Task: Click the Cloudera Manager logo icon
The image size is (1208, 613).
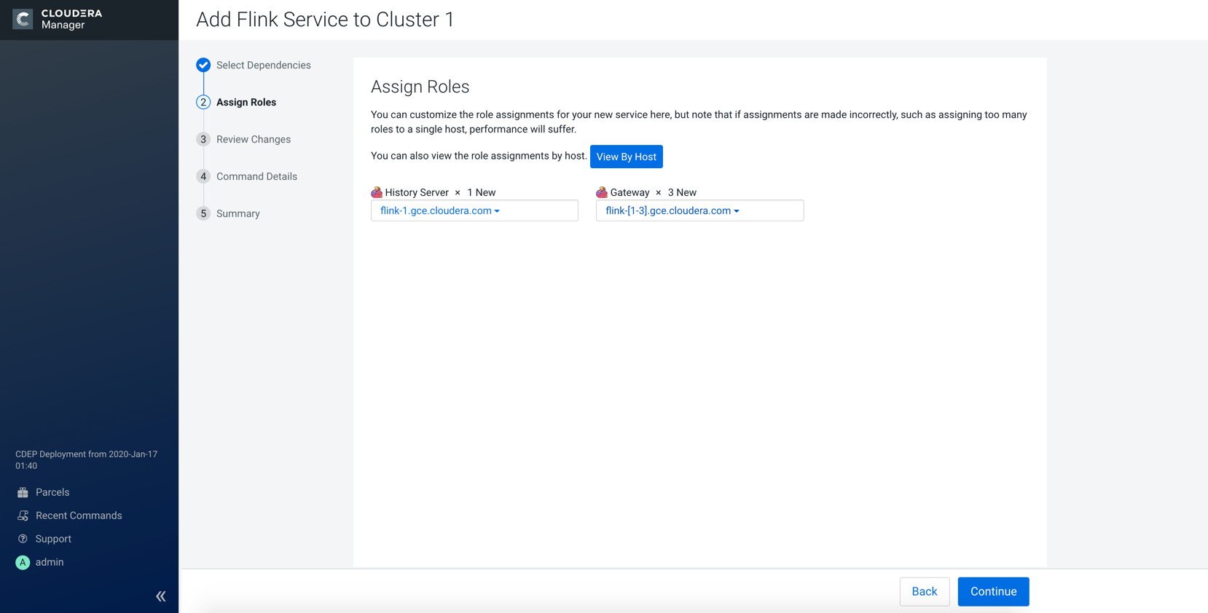Action: tap(23, 19)
